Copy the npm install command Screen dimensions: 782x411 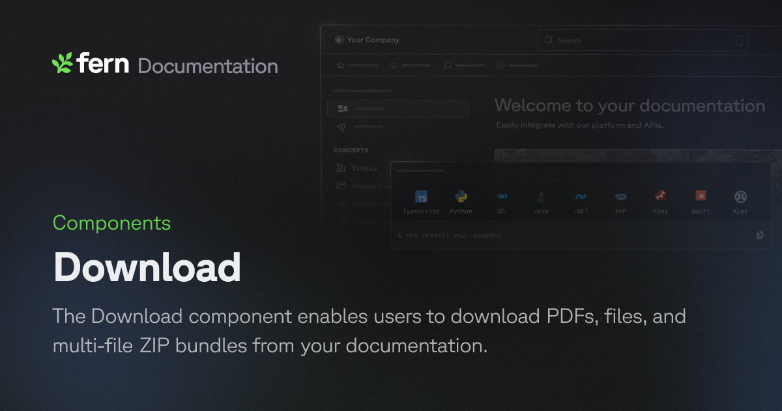pos(760,235)
